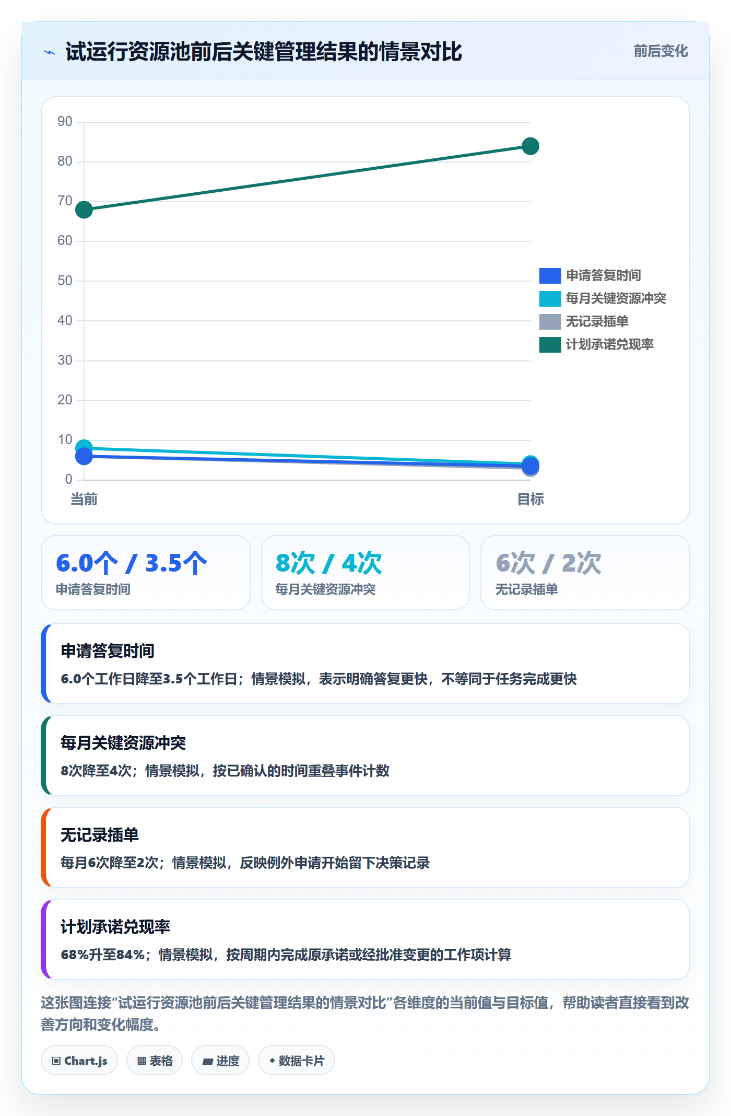Click the Chart.js tag chip

(x=79, y=1061)
